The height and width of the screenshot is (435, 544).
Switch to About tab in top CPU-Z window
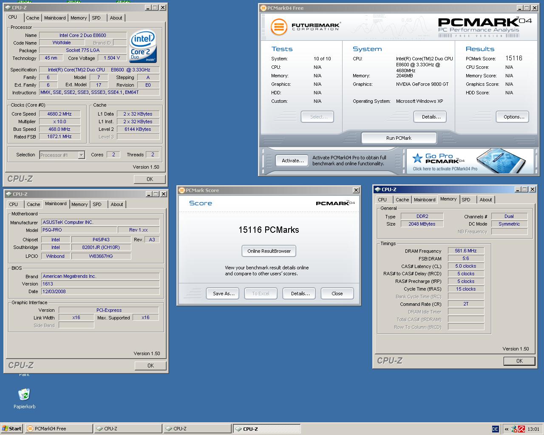[x=116, y=18]
